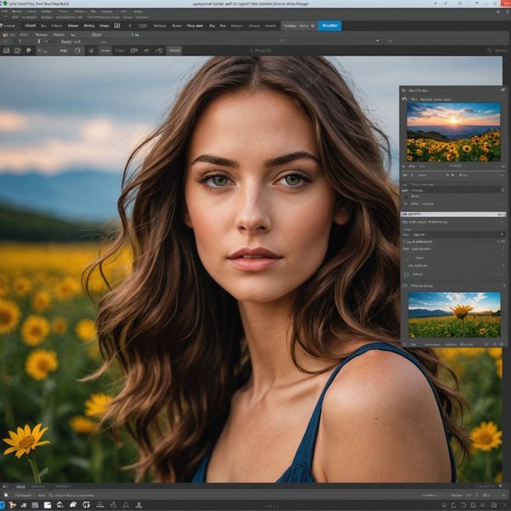The image size is (511, 511).
Task: Click the house-shaped icon on the taskbar
Action: pos(60,505)
